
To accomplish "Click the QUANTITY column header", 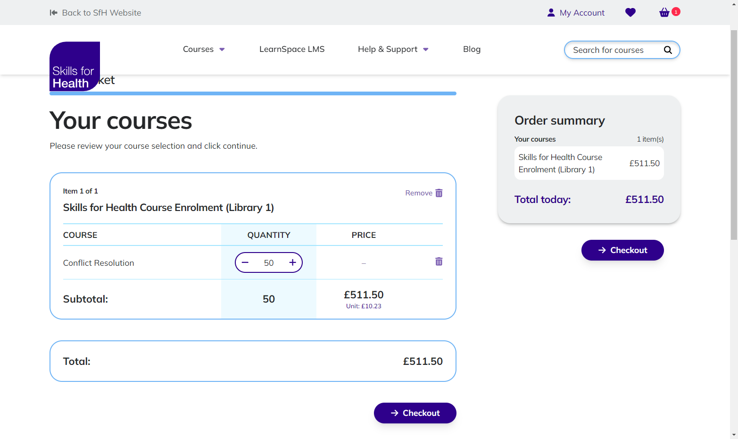I will (269, 235).
